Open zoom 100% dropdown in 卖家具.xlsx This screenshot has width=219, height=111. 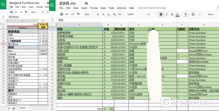tap(88, 14)
